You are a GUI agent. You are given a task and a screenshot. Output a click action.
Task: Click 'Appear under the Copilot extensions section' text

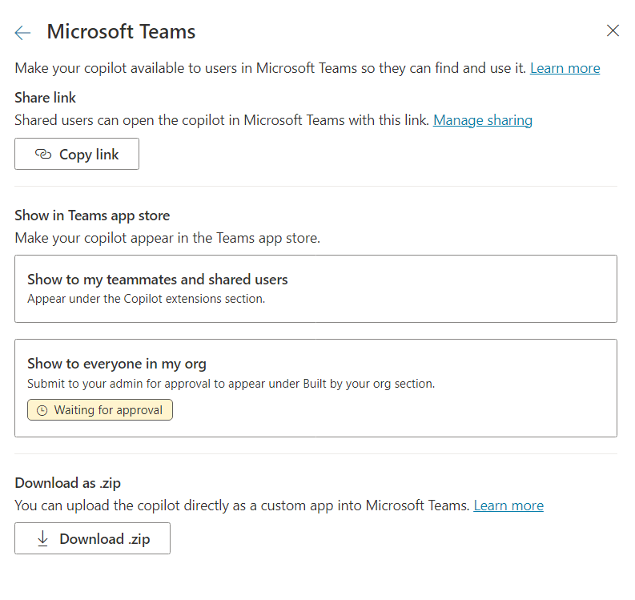click(x=146, y=299)
